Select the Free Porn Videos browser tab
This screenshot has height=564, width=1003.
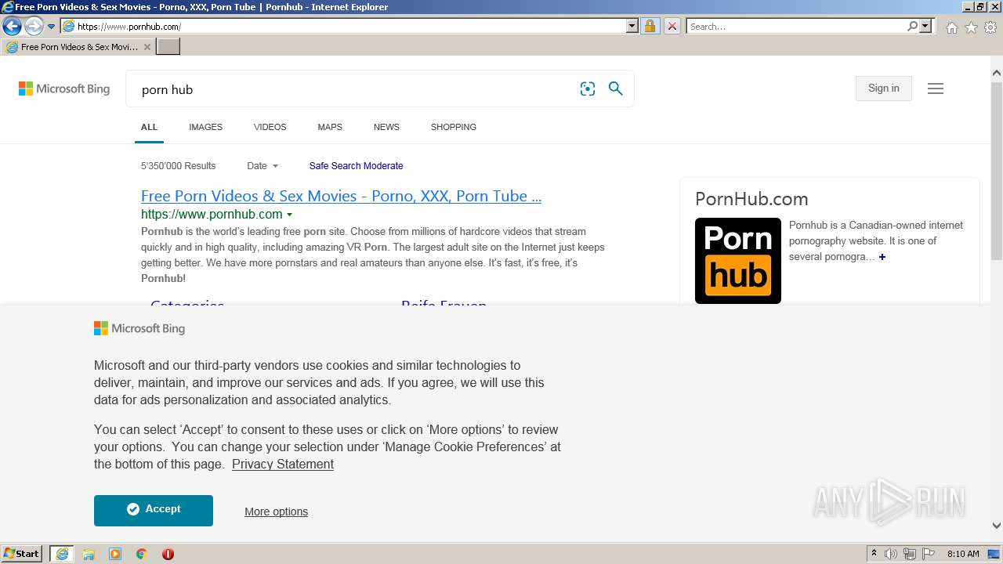click(x=78, y=47)
